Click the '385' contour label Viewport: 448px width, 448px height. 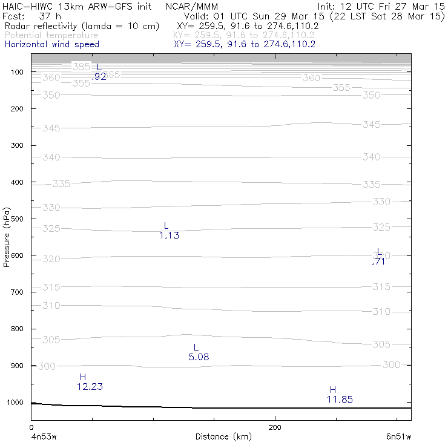pyautogui.click(x=82, y=67)
